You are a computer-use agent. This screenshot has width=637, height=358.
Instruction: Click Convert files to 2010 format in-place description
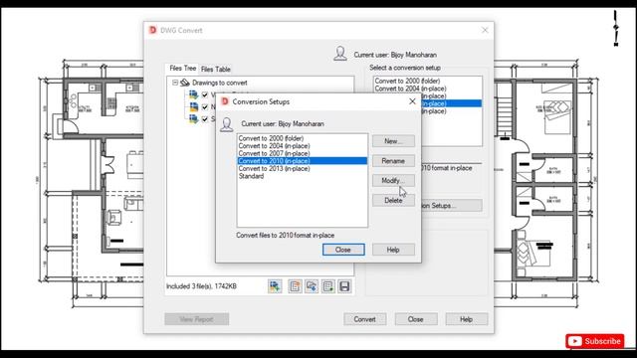[x=286, y=236]
